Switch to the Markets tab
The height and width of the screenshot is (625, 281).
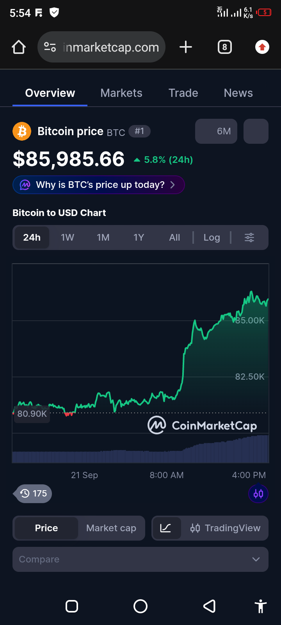[x=121, y=93]
